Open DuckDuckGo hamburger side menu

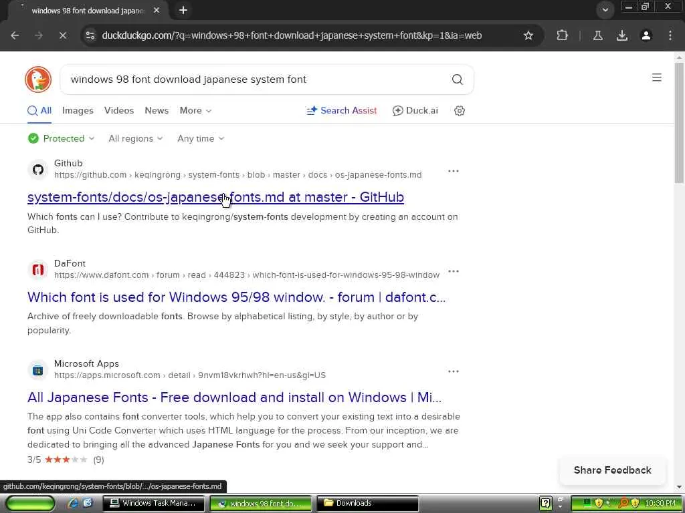click(x=657, y=77)
